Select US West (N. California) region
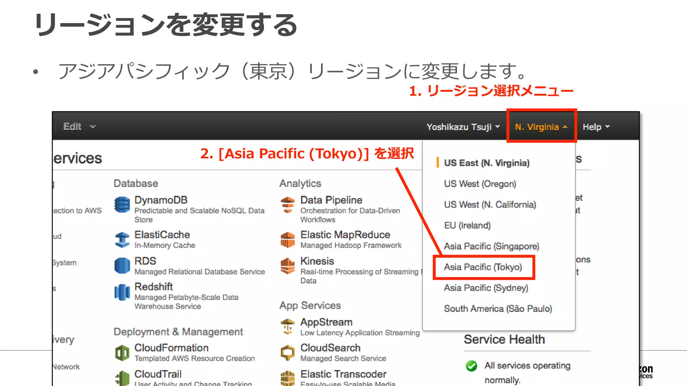 point(490,204)
